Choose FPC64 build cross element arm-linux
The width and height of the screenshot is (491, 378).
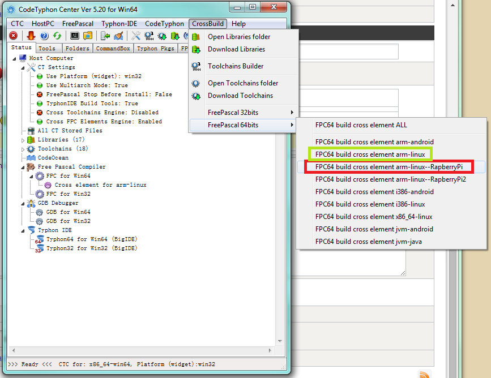point(391,154)
